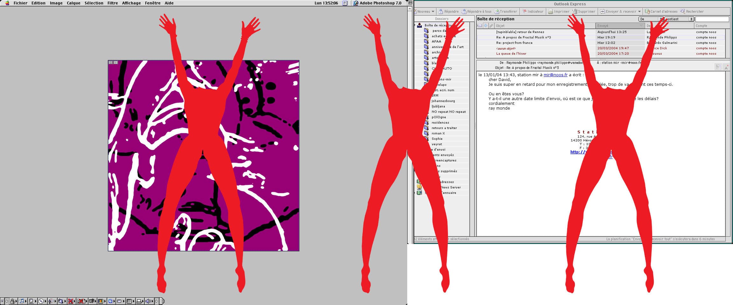
Task: Collapse the control strip using end tab
Action: tap(162, 301)
